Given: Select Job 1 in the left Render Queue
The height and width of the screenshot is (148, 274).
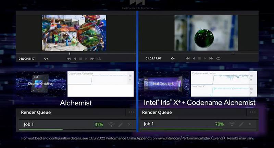Looking at the screenshot, I should tap(78, 124).
